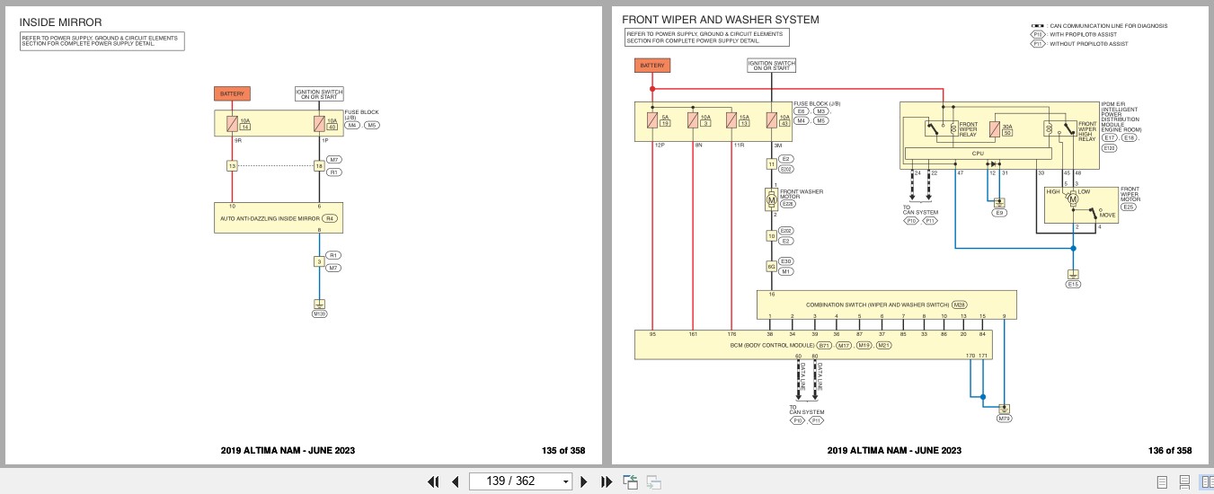Click the CPU block inside IPDM E/R
The height and width of the screenshot is (494, 1214).
pyautogui.click(x=979, y=154)
